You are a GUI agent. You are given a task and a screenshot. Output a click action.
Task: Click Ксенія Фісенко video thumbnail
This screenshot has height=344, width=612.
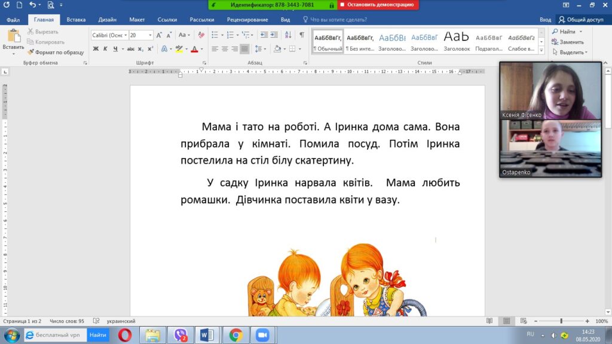[x=550, y=91]
